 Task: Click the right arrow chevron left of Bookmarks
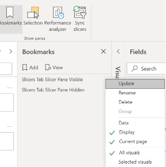pyautogui.click(x=11, y=52)
